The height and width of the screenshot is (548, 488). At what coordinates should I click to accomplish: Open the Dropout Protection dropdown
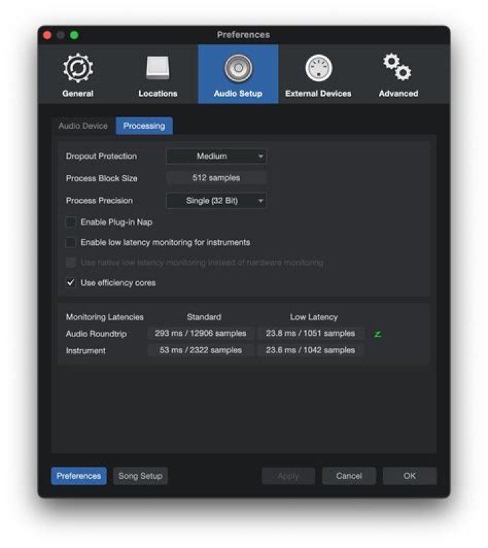coord(216,156)
